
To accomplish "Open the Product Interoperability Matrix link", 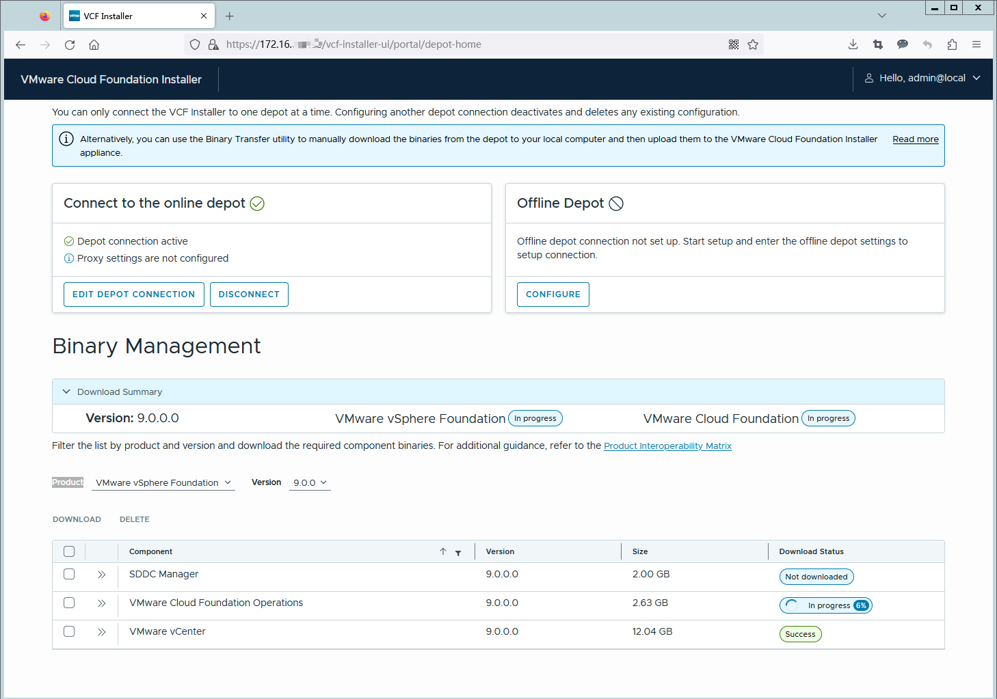I will click(x=667, y=446).
